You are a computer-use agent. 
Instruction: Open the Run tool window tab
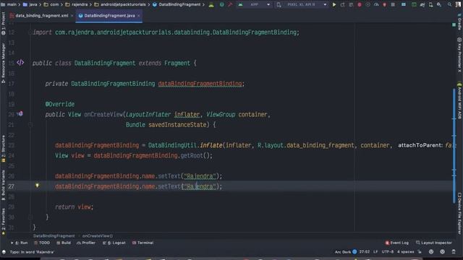20,243
